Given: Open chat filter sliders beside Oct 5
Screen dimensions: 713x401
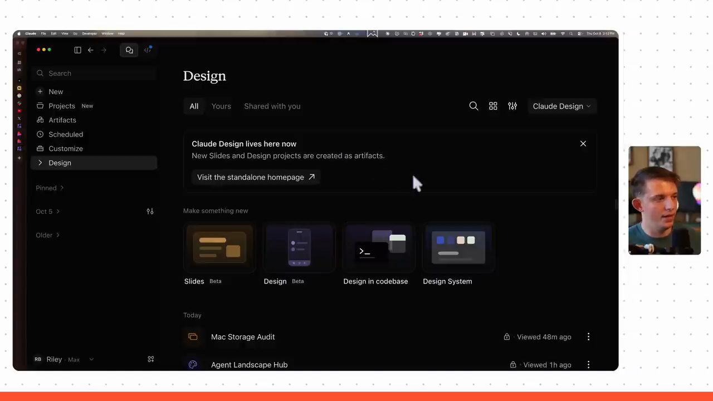Looking at the screenshot, I should [150, 211].
